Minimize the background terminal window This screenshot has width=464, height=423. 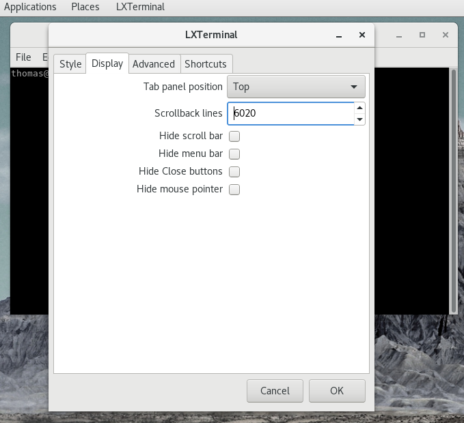[x=399, y=35]
